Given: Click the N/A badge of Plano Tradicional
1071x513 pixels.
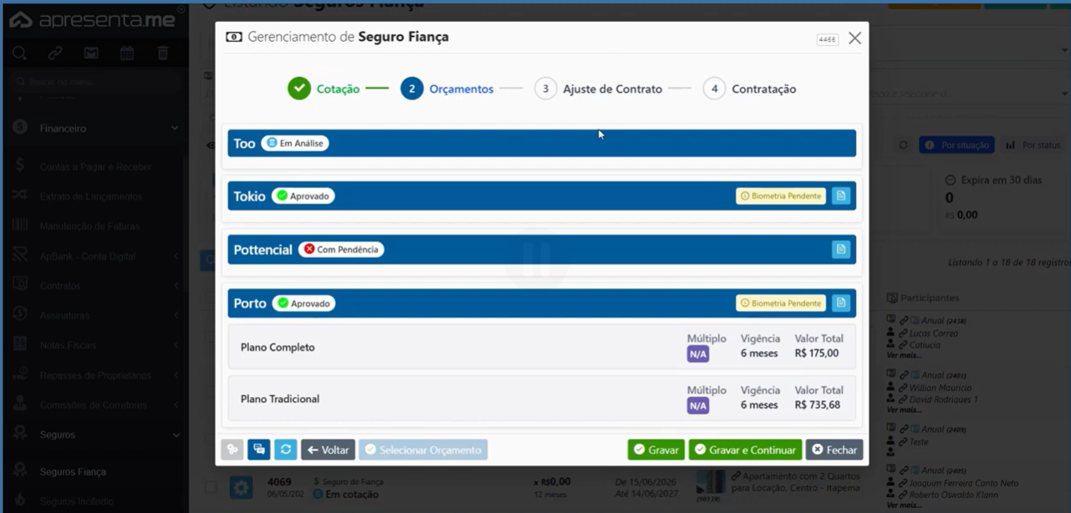Looking at the screenshot, I should click(x=697, y=406).
